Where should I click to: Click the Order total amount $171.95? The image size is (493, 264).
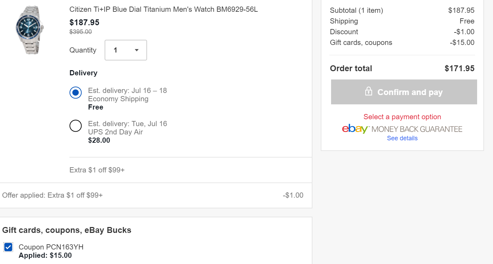460,68
